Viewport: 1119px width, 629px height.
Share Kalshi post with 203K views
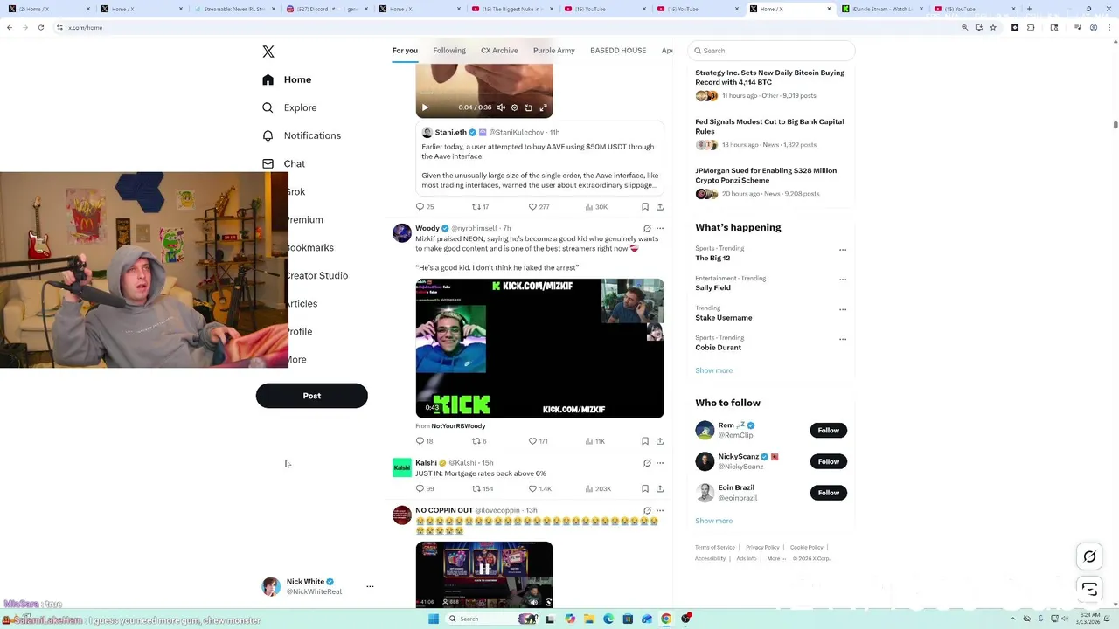pyautogui.click(x=660, y=488)
